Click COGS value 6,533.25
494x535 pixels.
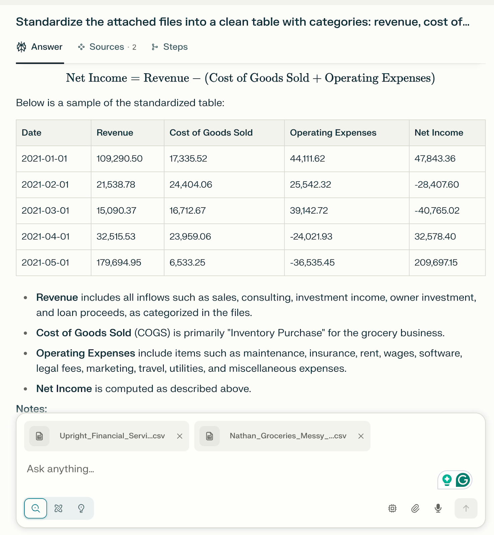187,262
